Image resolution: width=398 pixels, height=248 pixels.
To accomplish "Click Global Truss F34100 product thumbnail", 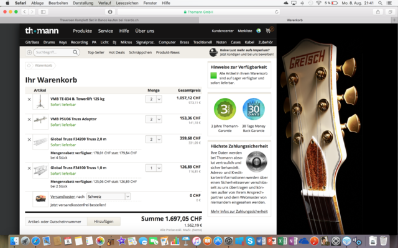I will 40,170.
